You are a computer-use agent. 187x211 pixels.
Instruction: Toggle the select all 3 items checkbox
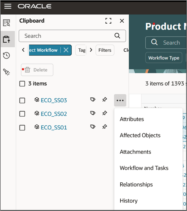pos(22,84)
